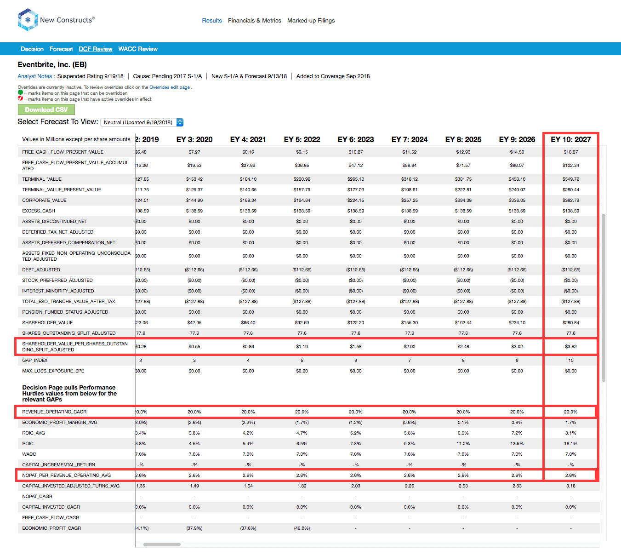Select the NOPAT_PER_REVENUE_OPERATING_AVG row label
The image size is (621, 556).
[x=67, y=476]
